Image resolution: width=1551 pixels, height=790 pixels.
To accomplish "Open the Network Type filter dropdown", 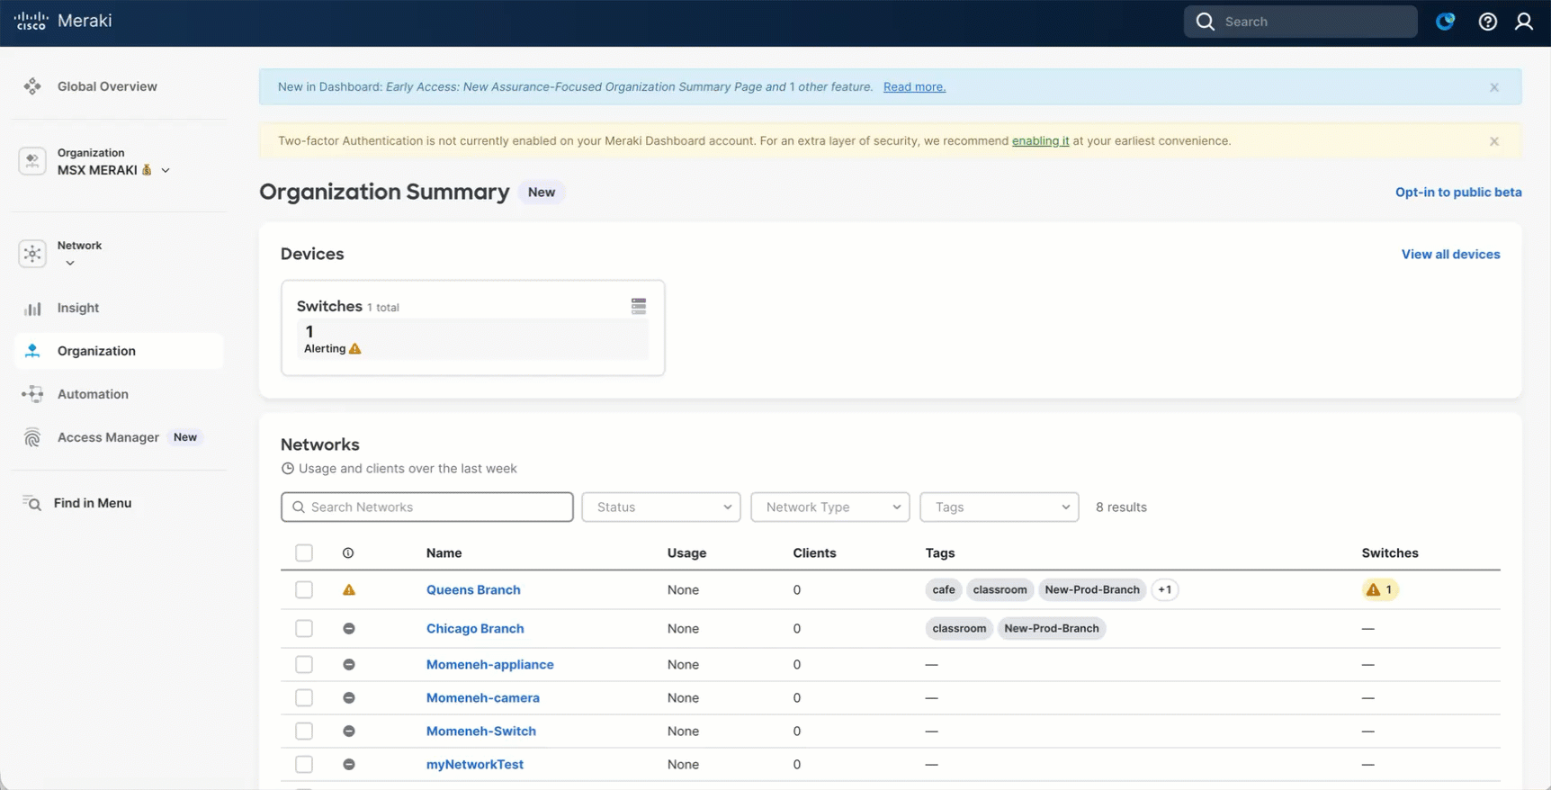I will tap(830, 507).
